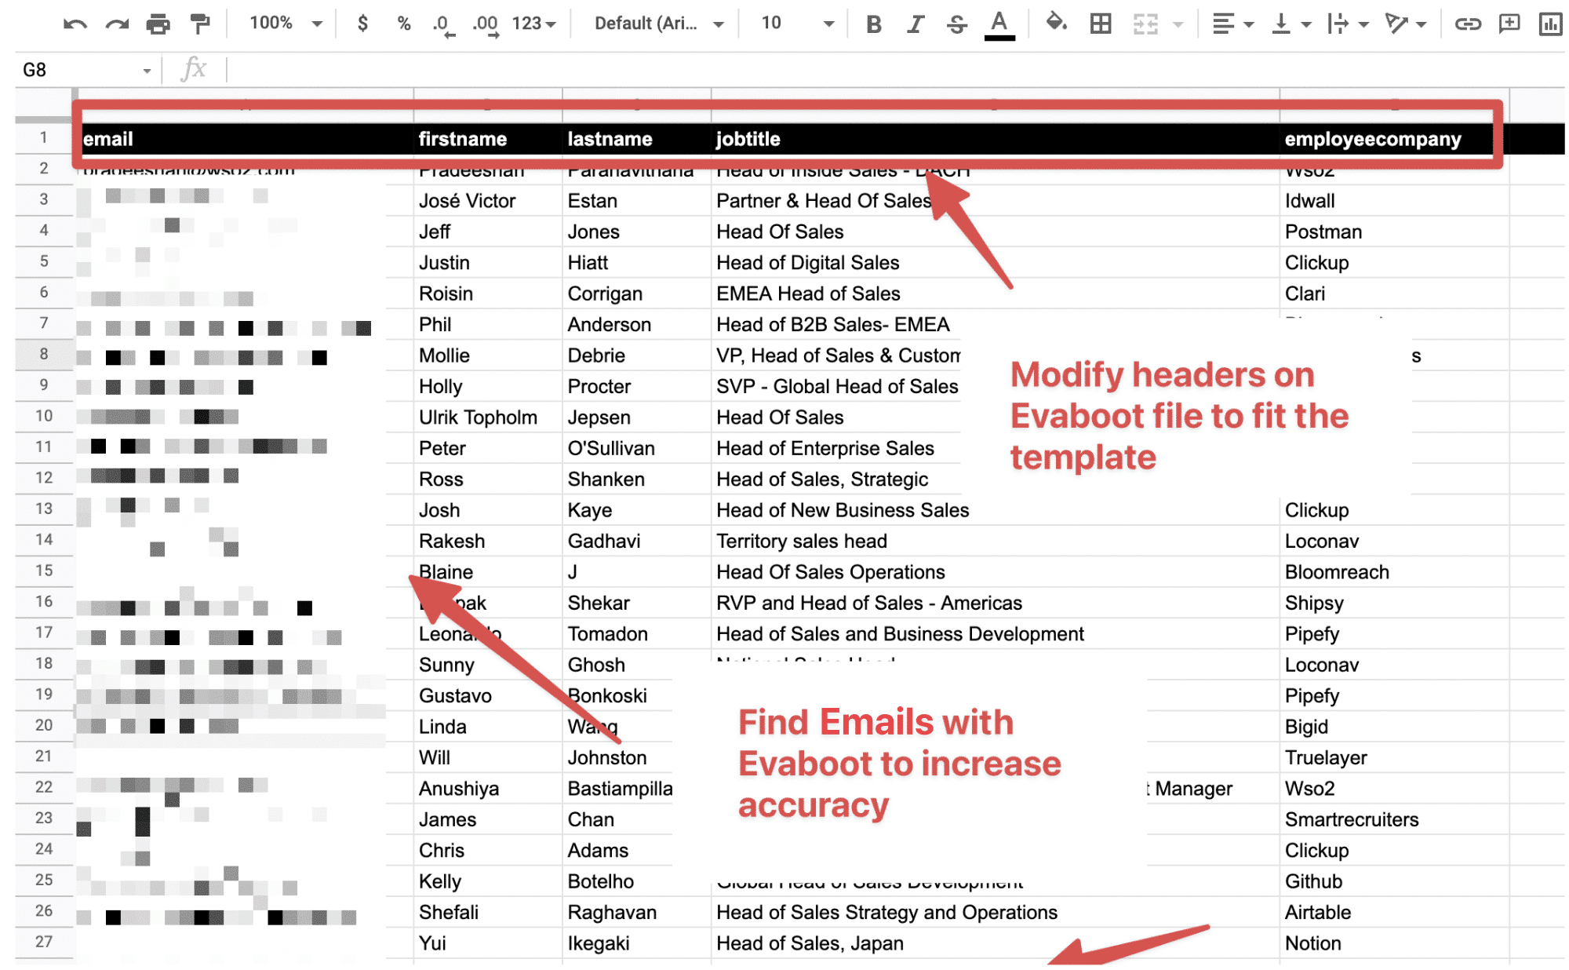Click the Insert comment icon
Image resolution: width=1569 pixels, height=970 pixels.
point(1509,24)
